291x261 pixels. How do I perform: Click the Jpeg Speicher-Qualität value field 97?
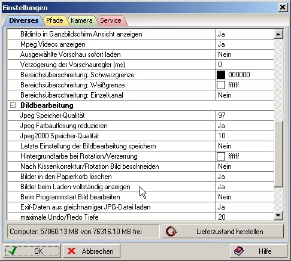[x=244, y=116]
